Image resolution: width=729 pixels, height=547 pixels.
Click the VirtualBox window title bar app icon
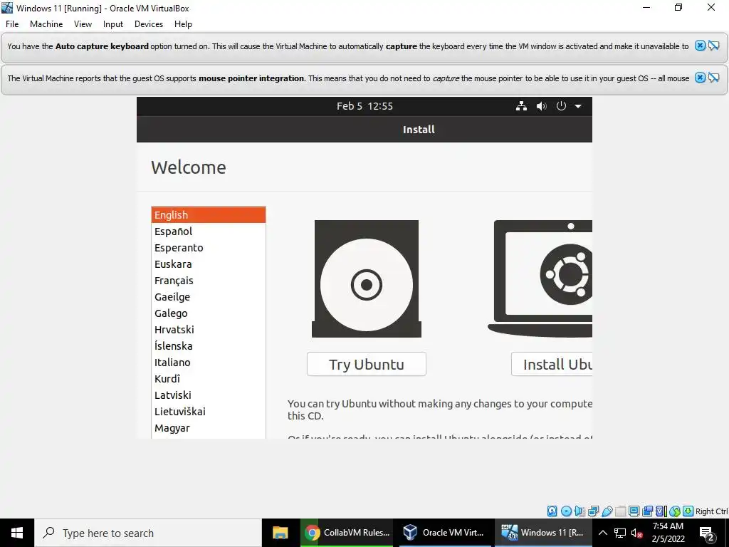(x=7, y=8)
